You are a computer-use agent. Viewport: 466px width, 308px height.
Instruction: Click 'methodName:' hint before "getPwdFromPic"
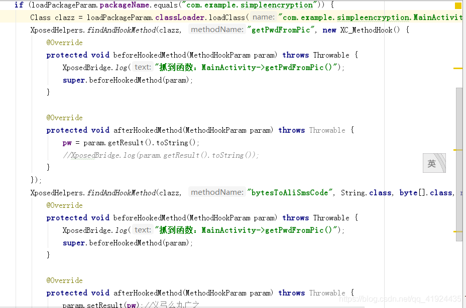pos(217,30)
